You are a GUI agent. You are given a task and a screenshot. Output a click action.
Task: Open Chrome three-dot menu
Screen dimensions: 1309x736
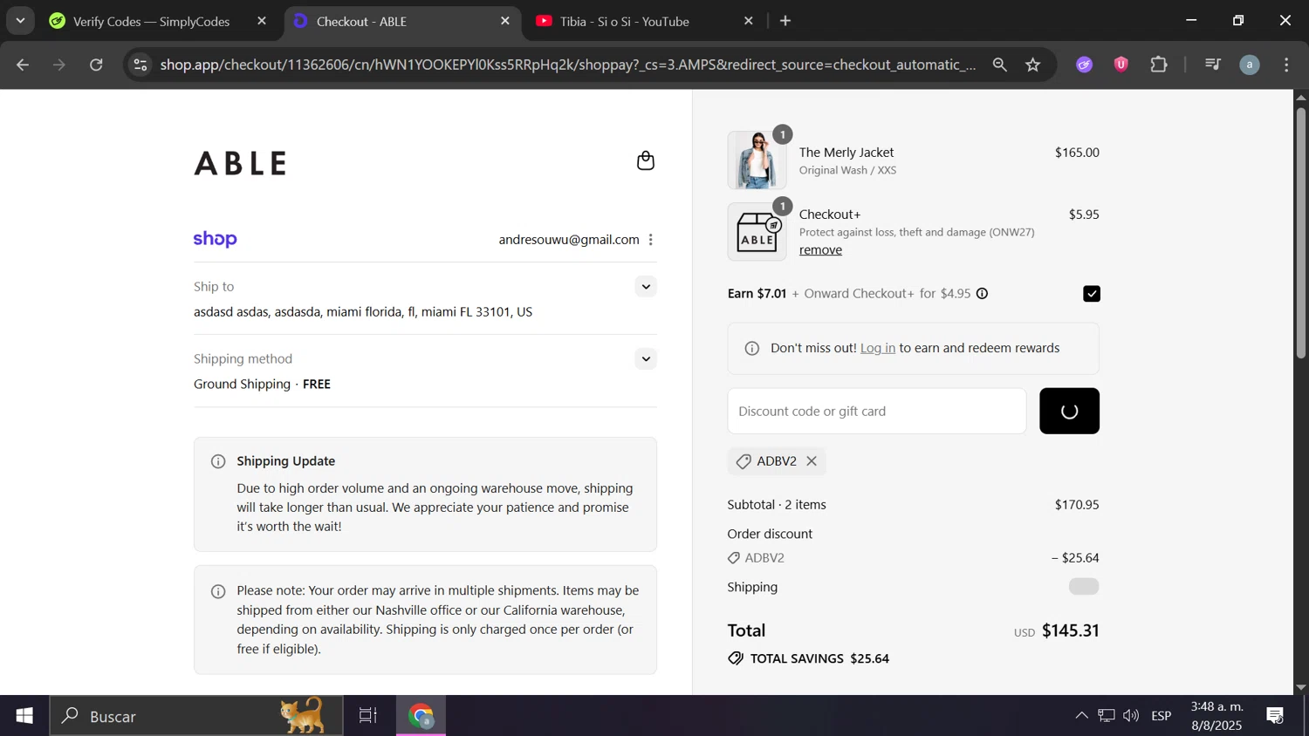pos(1286,65)
